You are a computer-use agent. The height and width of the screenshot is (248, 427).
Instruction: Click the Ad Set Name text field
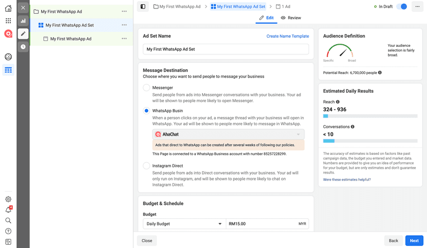(x=226, y=49)
